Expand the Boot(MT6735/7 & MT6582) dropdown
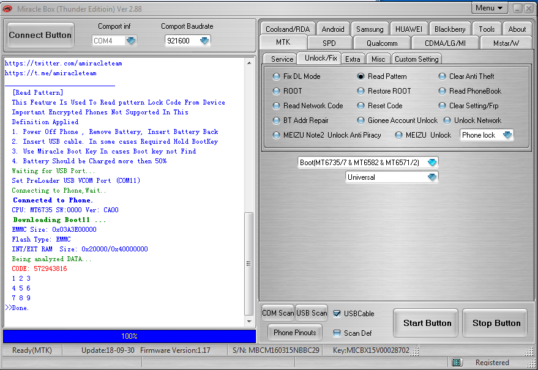Viewport: 538px width, 370px height. (x=432, y=163)
